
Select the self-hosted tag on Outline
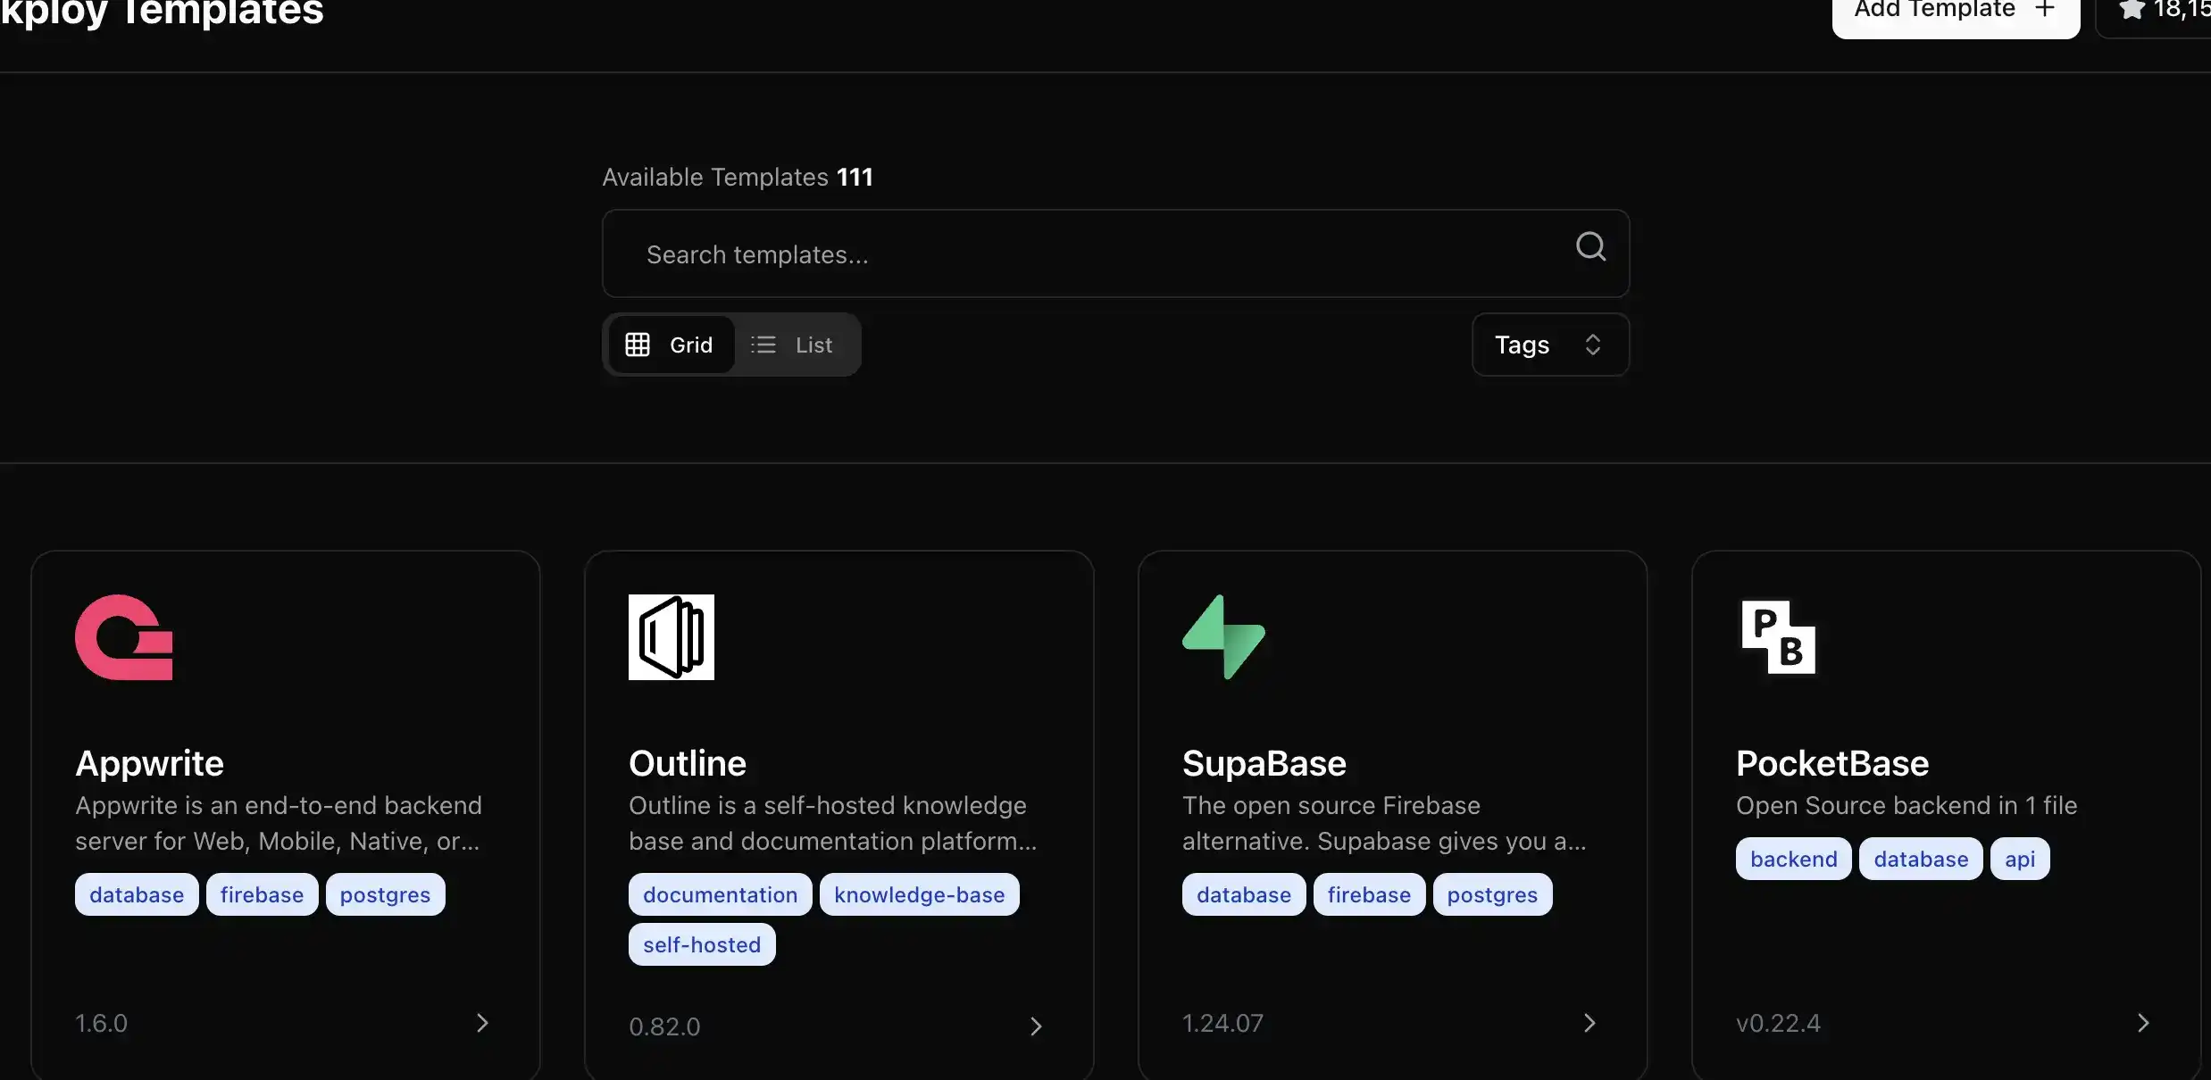pyautogui.click(x=702, y=944)
